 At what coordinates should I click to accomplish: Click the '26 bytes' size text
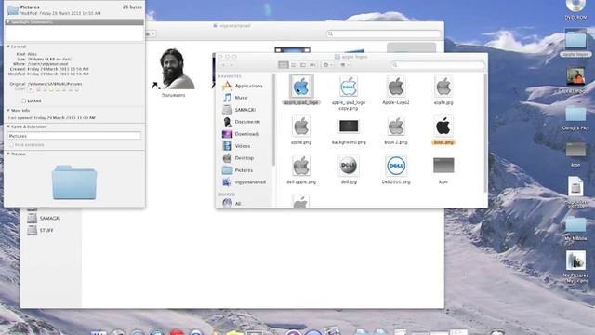132,7
